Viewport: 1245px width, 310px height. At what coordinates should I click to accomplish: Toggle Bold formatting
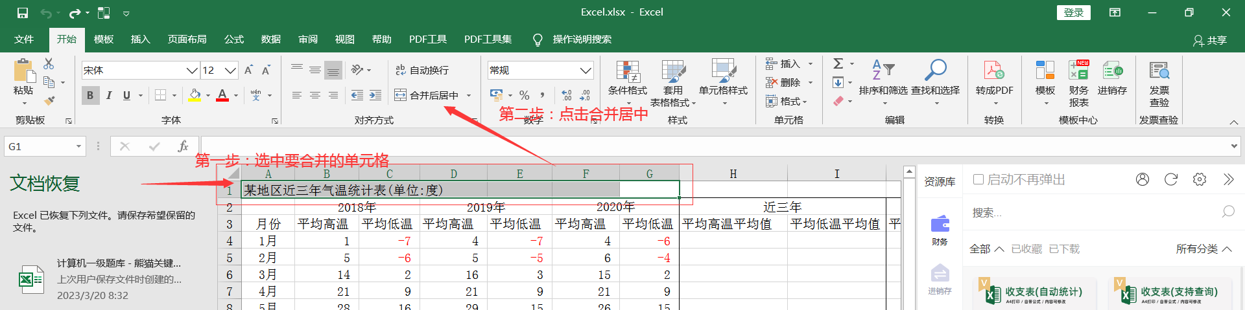tap(90, 95)
